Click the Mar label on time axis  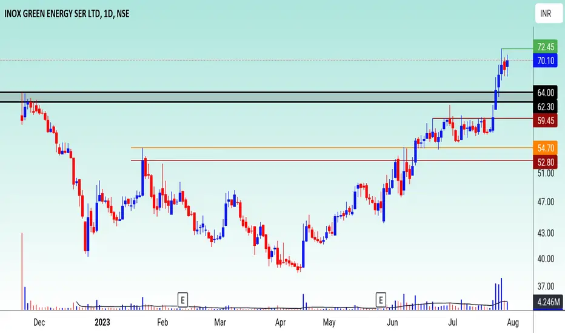click(x=220, y=322)
